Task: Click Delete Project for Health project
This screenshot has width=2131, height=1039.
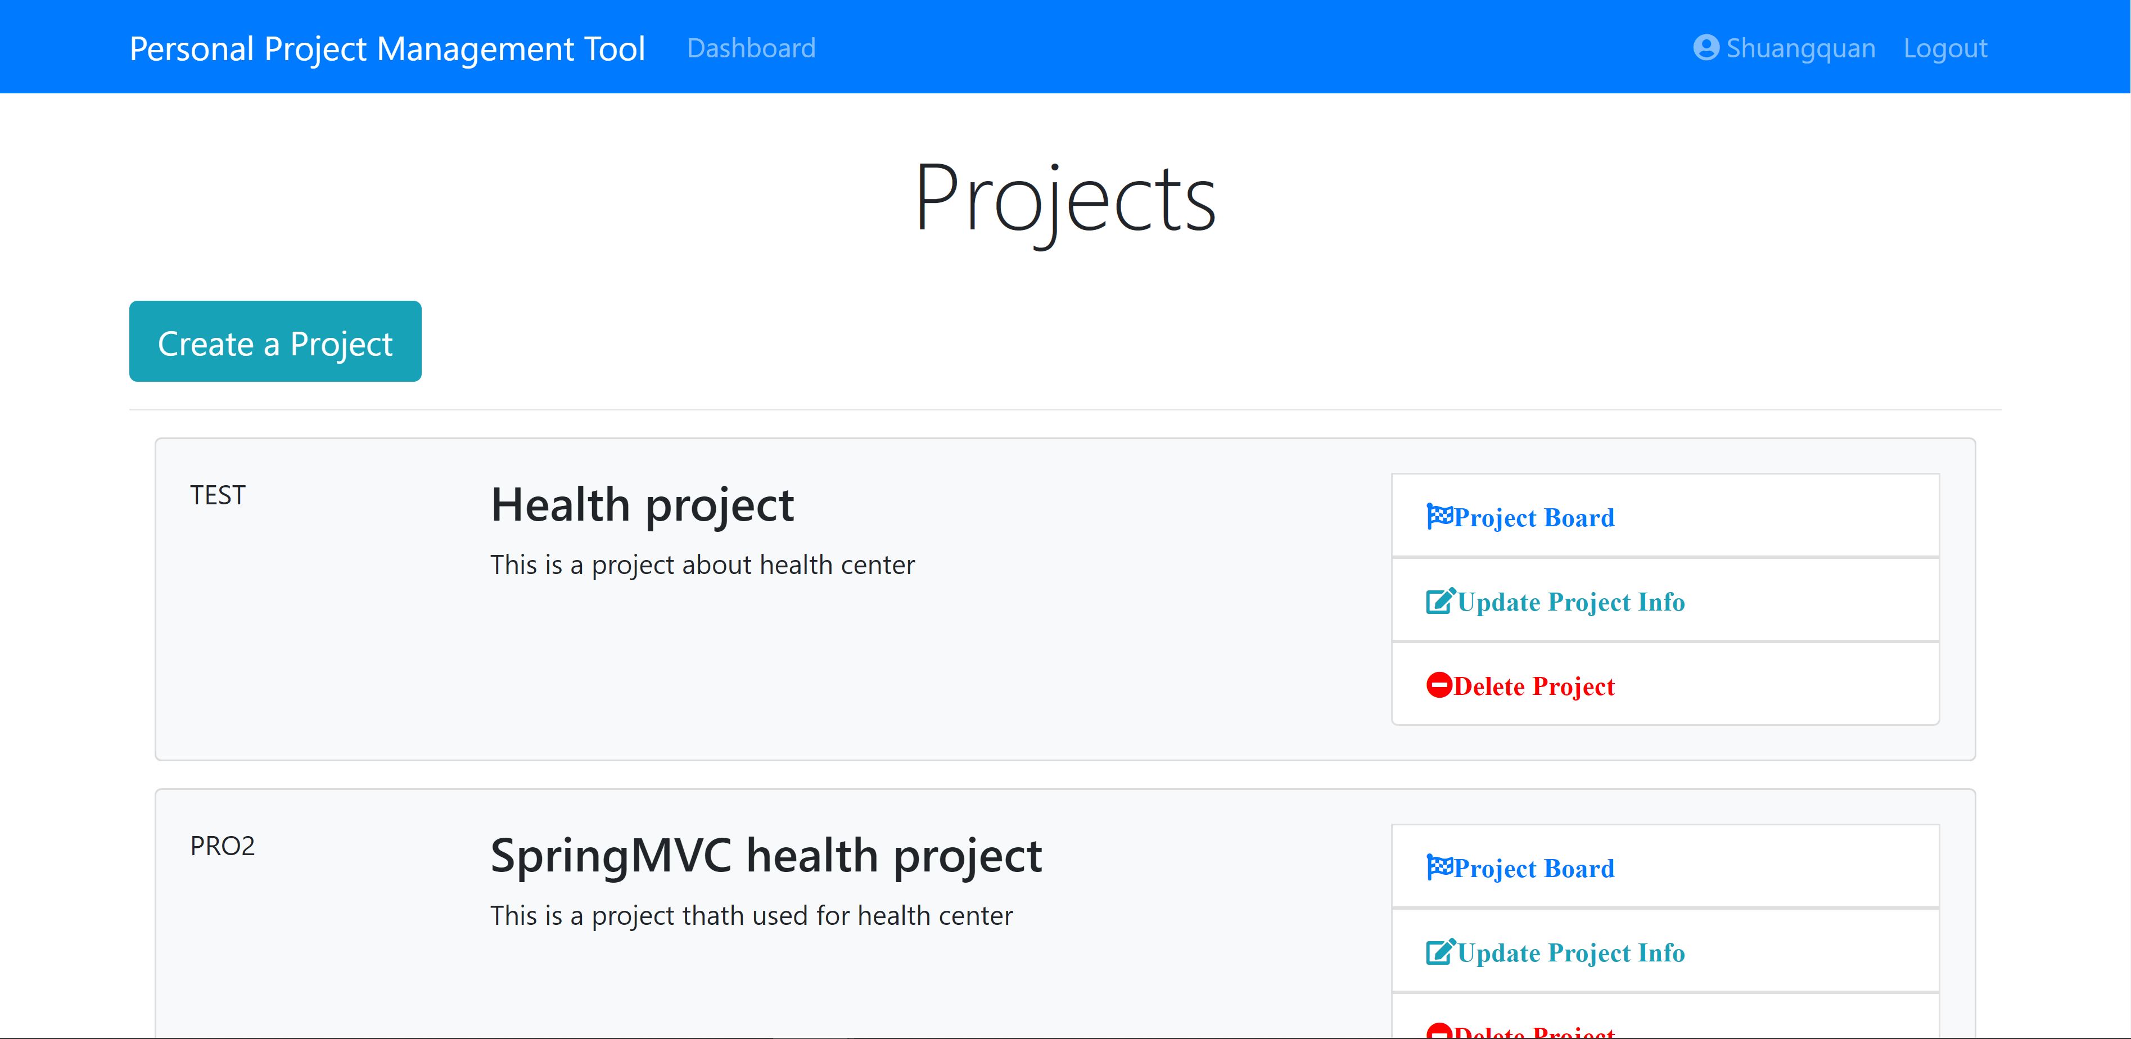Action: [x=1665, y=685]
